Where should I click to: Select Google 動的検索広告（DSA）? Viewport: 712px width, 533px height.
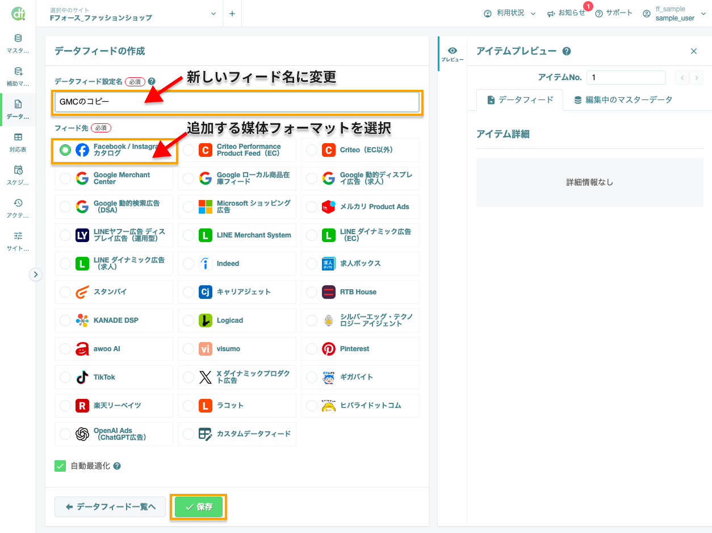(114, 207)
